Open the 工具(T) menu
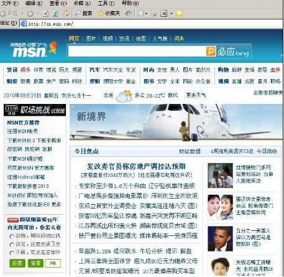This screenshot has height=277, width=284. 106,3
